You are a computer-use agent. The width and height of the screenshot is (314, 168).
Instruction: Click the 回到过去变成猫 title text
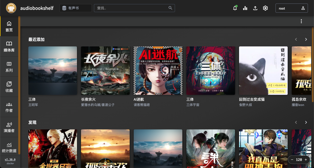click(252, 99)
